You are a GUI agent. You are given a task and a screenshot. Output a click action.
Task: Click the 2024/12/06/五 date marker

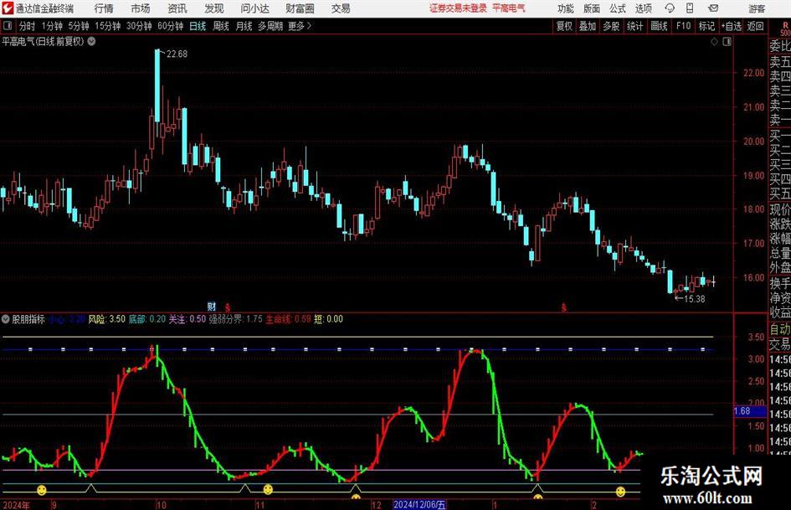[x=419, y=504]
